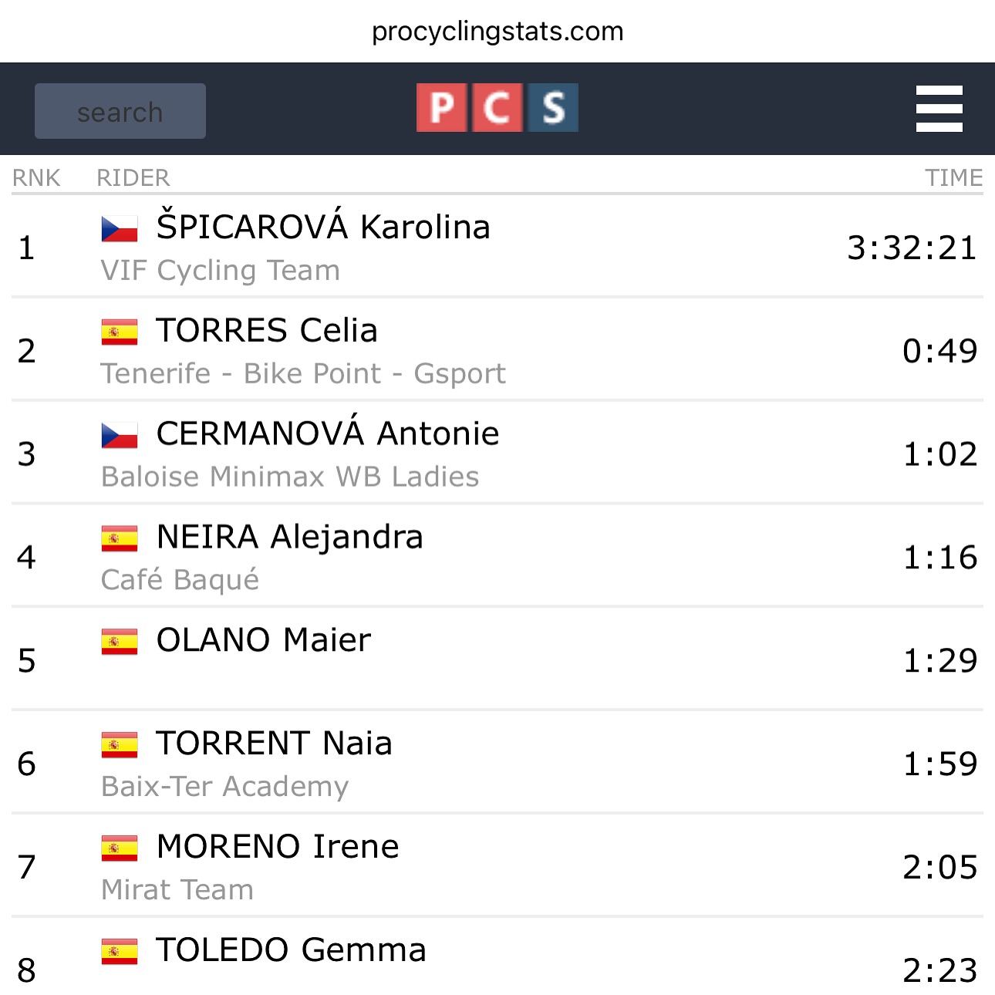Viewport: 995px width, 995px height.
Task: Open VIF Cycling Team page
Action: 221,271
